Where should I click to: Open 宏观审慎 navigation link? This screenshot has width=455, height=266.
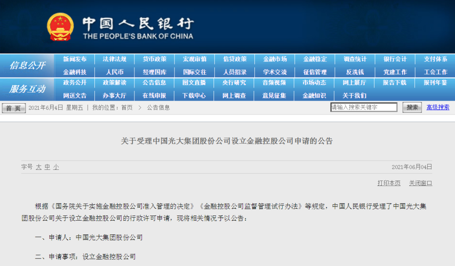point(195,59)
